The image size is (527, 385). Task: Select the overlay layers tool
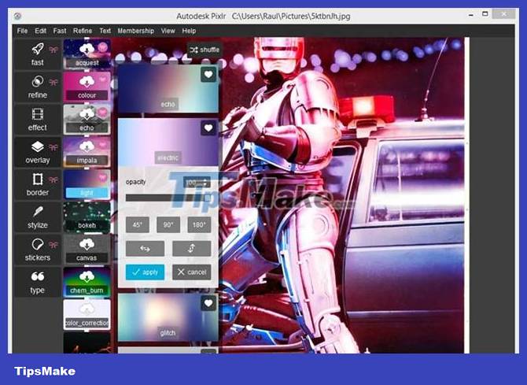click(37, 152)
